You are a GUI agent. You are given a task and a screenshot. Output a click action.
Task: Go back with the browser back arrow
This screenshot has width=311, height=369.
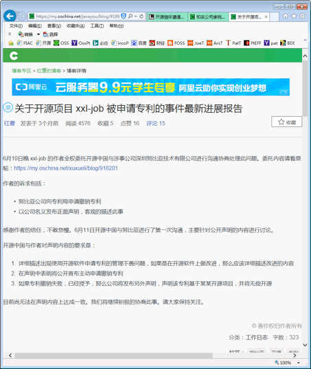10,16
